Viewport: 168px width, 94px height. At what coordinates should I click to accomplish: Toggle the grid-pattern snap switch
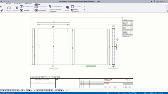pyautogui.click(x=37, y=90)
